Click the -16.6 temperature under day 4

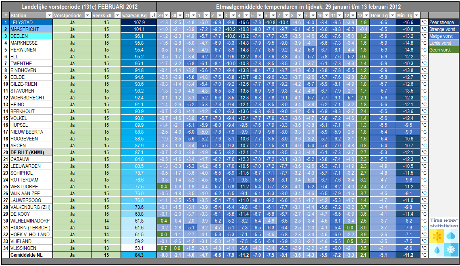pos(243,22)
